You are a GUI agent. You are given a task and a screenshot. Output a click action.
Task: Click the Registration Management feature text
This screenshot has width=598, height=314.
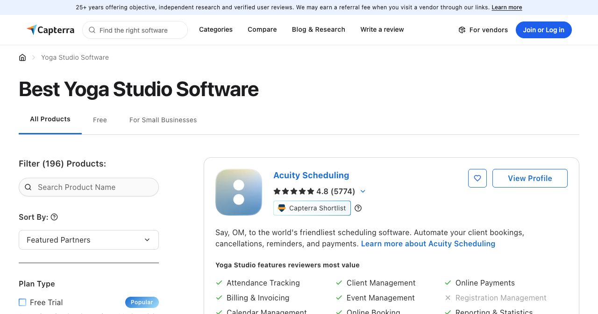click(501, 298)
